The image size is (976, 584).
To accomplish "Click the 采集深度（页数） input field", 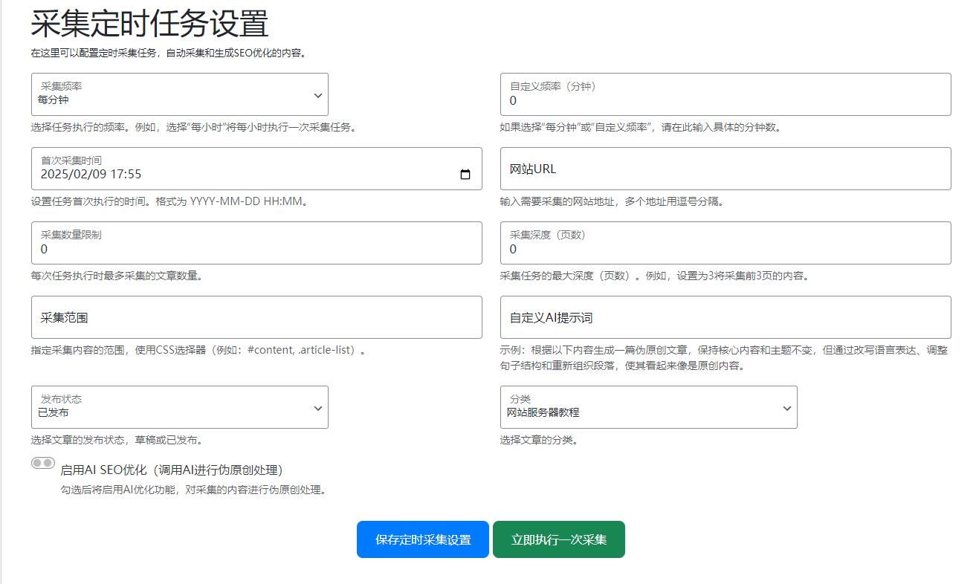I will [x=726, y=243].
